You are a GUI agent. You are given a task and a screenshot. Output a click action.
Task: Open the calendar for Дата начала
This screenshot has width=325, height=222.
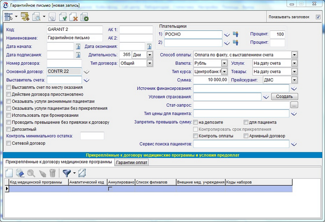pos(78,46)
